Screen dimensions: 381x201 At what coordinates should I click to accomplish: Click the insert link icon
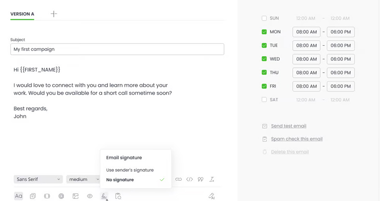point(178,179)
